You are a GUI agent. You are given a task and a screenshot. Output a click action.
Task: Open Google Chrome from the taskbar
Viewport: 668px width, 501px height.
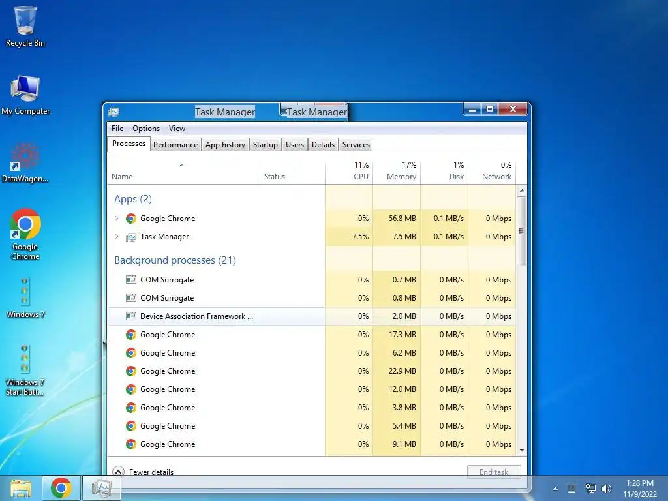point(61,488)
